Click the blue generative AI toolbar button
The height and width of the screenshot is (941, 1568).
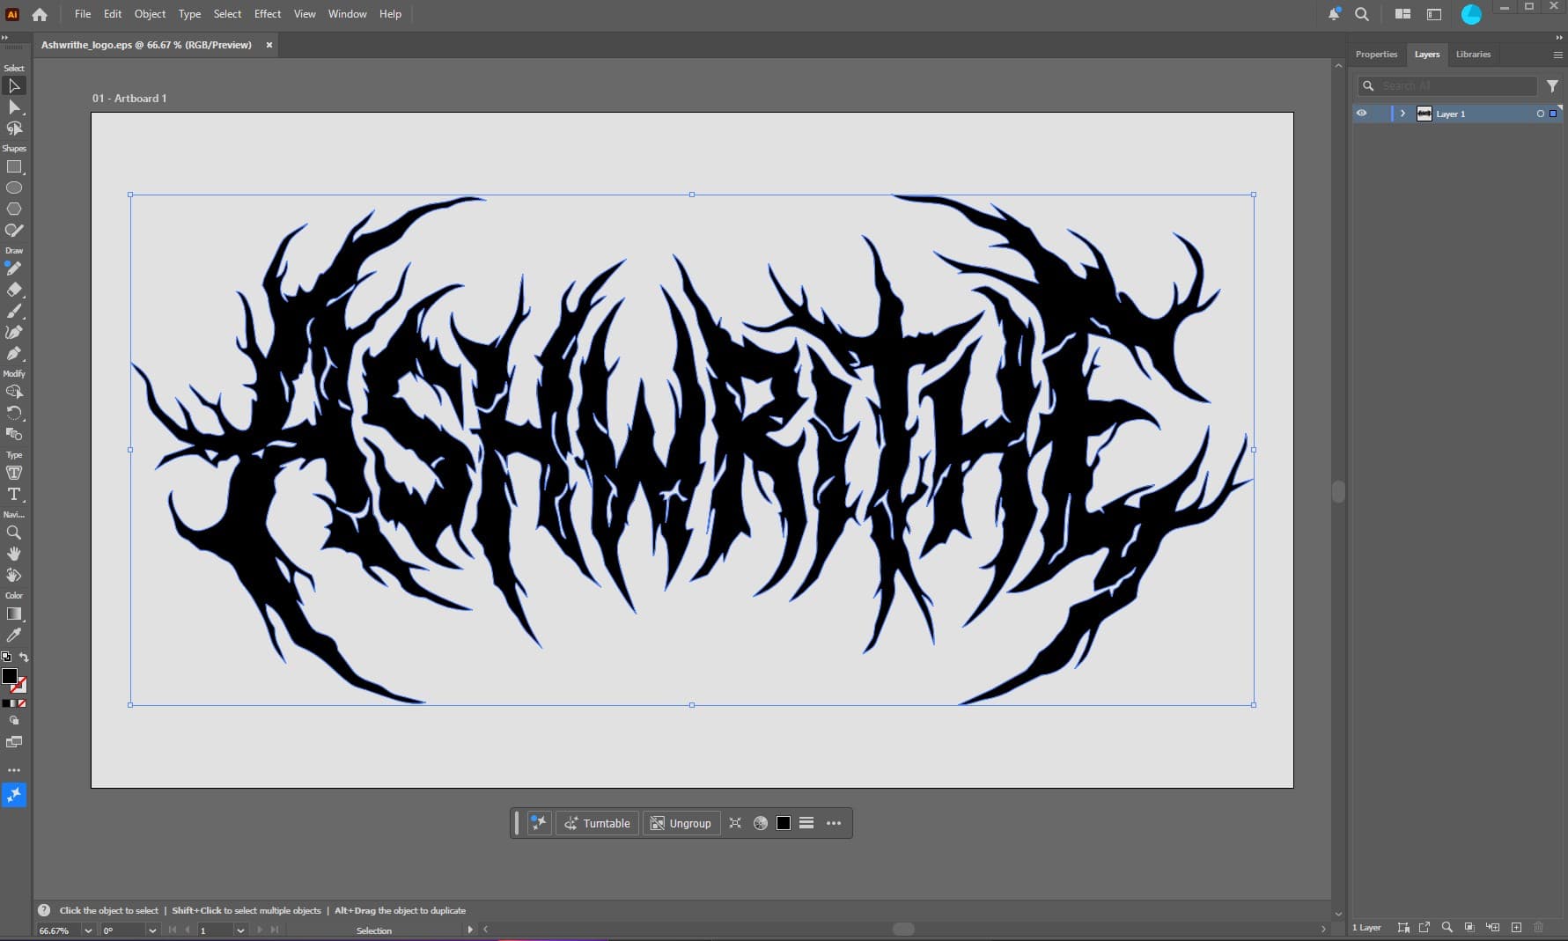[x=14, y=795]
